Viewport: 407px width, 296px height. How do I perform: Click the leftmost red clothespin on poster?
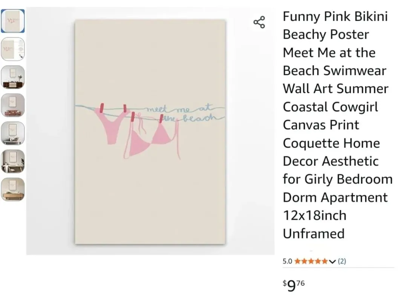tap(101, 108)
